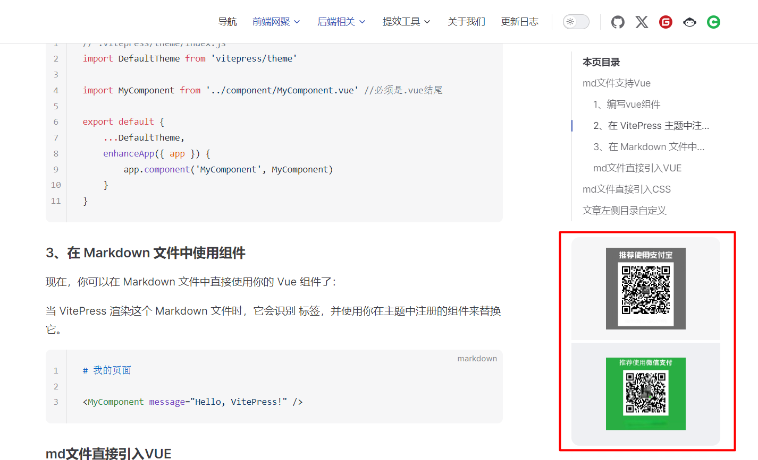This screenshot has width=758, height=460.
Task: Click the 本页目录 outline title
Action: pyautogui.click(x=601, y=62)
